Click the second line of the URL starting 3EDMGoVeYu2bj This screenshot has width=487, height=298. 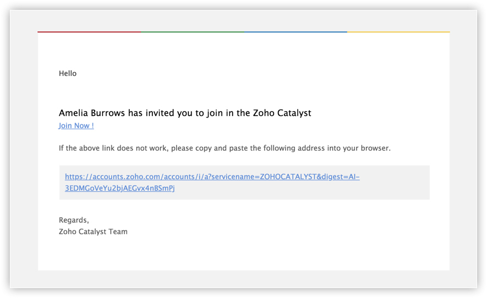(119, 188)
